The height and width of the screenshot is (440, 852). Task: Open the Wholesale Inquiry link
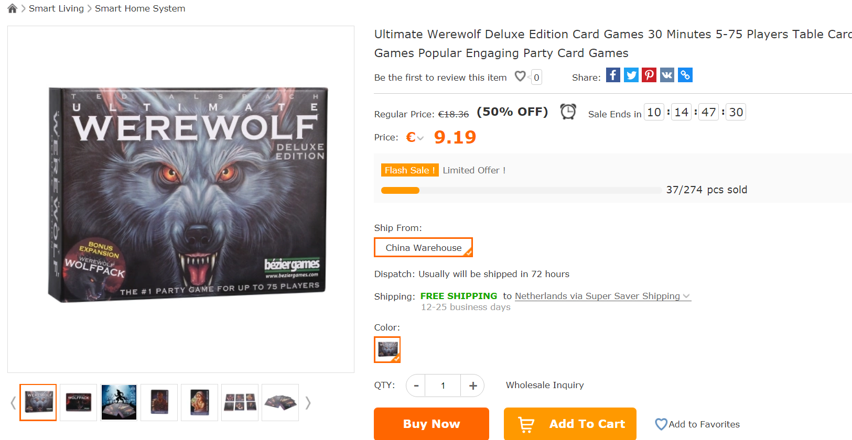[x=545, y=385]
